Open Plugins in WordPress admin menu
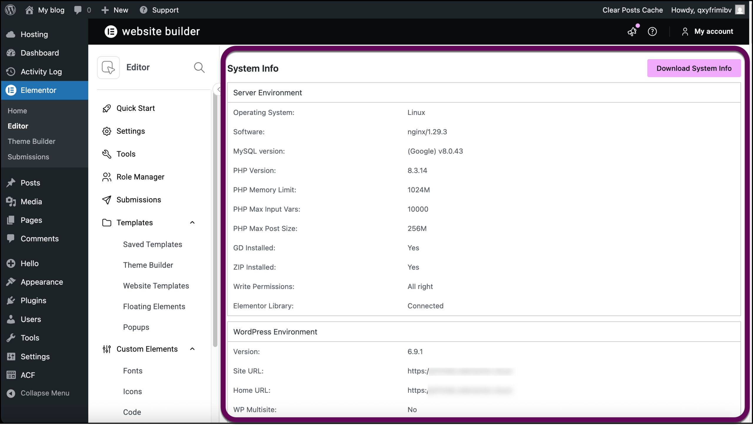Screen dimensions: 753x426 (x=33, y=300)
